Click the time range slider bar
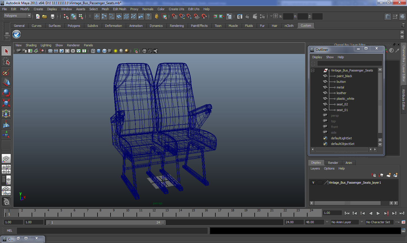This screenshot has width=407, height=243. 106,222
